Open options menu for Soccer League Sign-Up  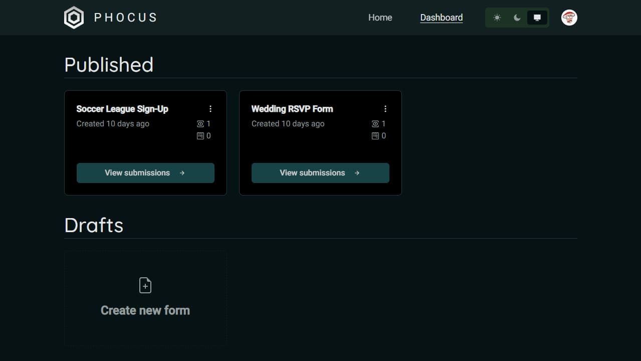210,108
